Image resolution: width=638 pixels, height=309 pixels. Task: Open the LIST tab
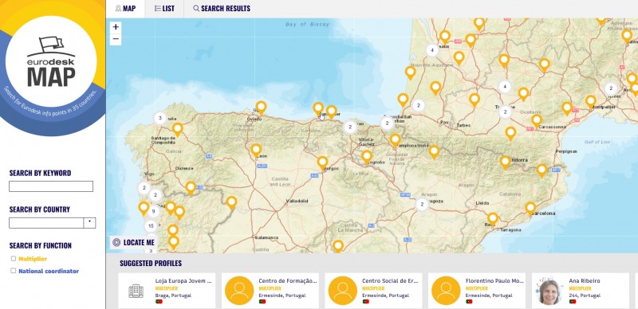pos(164,9)
